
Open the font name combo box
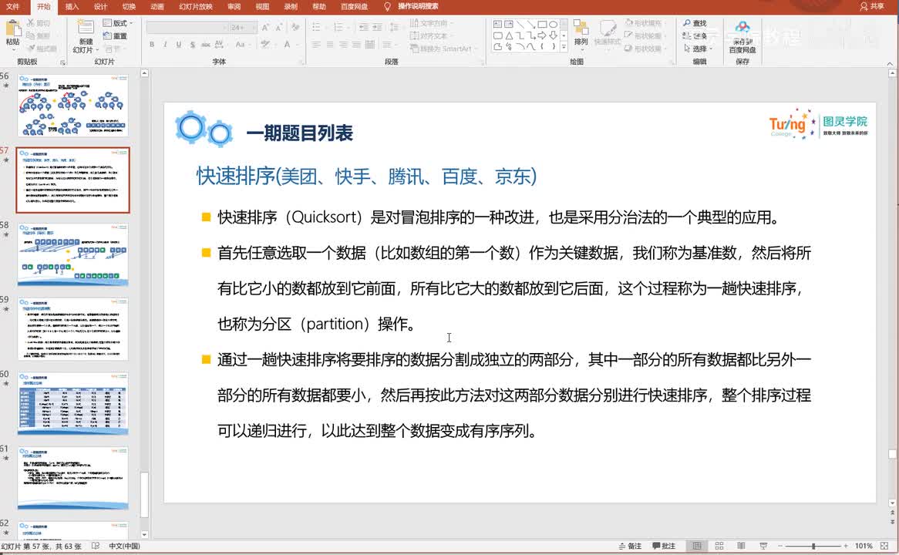click(x=187, y=27)
